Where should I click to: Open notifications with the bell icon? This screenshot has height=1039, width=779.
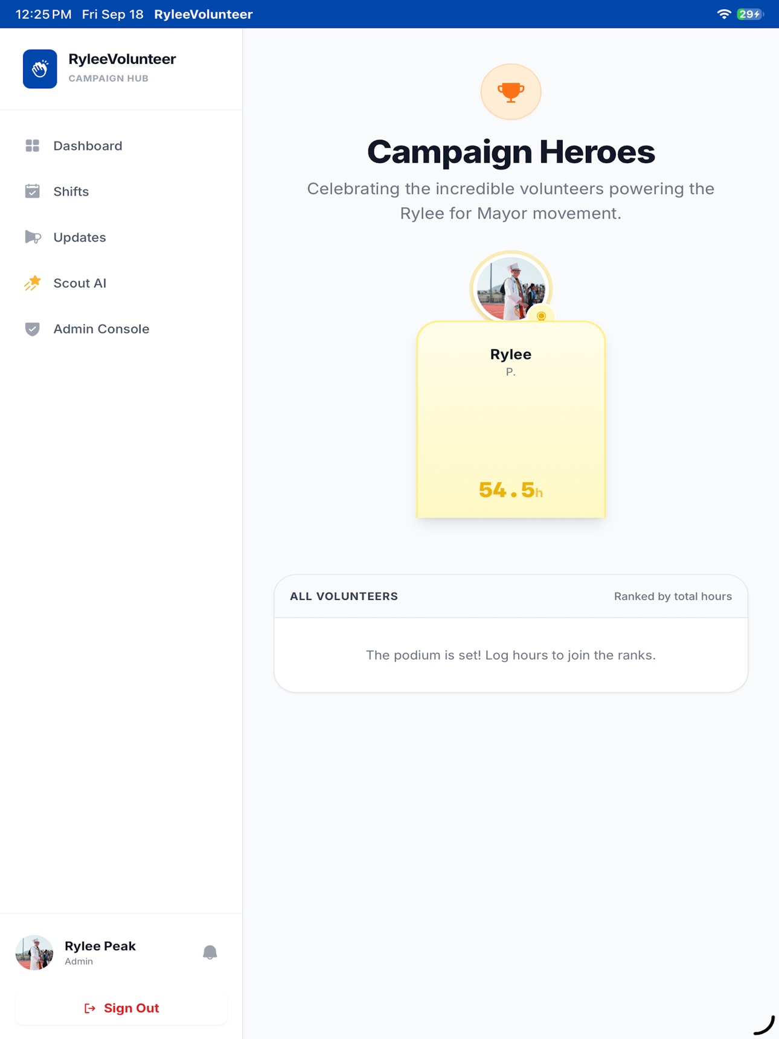[x=210, y=953]
